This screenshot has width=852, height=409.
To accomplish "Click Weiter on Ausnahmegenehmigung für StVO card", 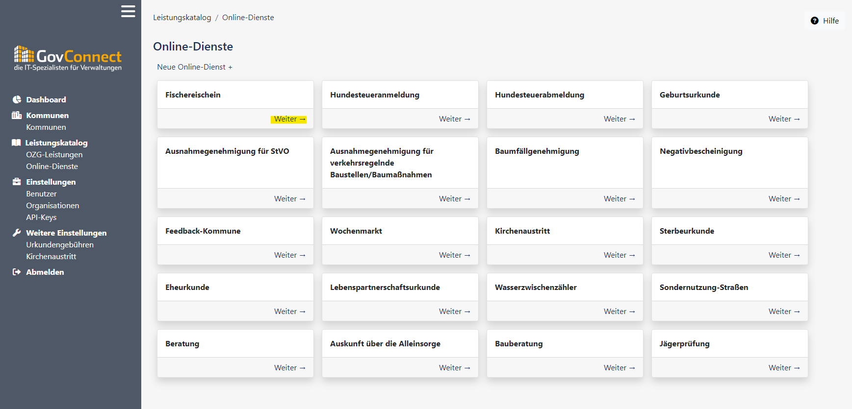I will coord(290,199).
